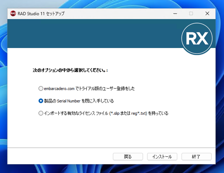Click the heading text 次のオプションの中から選択してください。

coord(70,70)
